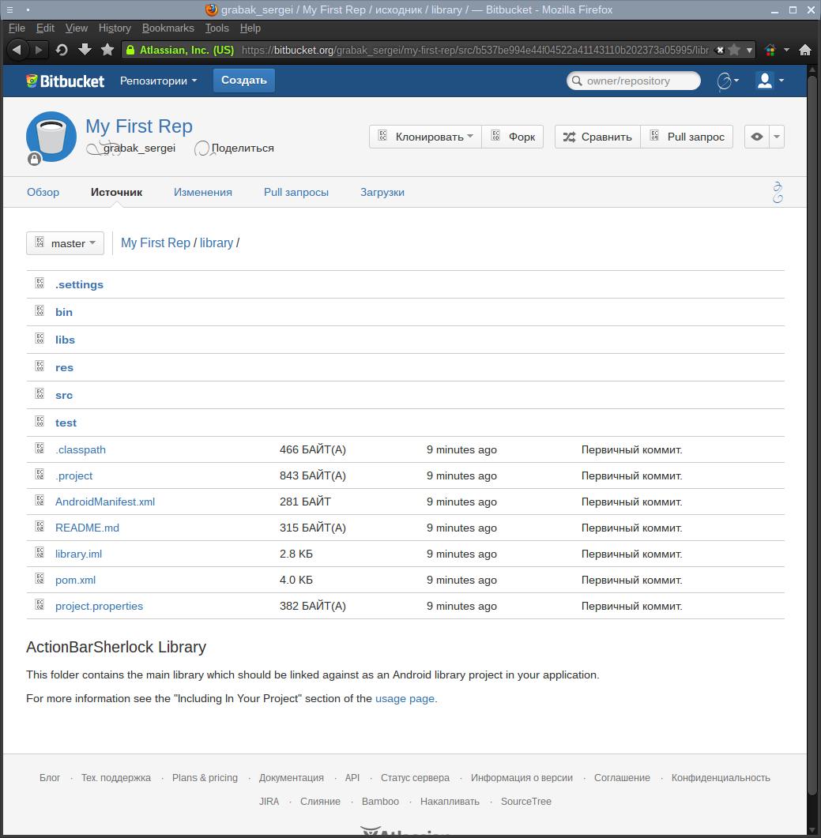Click the share icon next to Поделиться
Viewport: 821px width, 838px height.
201,148
